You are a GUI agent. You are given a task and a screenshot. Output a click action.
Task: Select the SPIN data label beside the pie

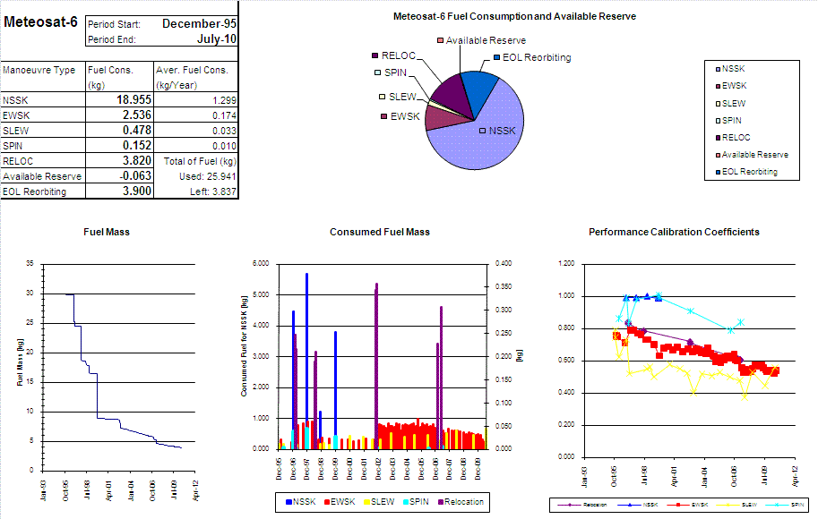click(x=391, y=72)
